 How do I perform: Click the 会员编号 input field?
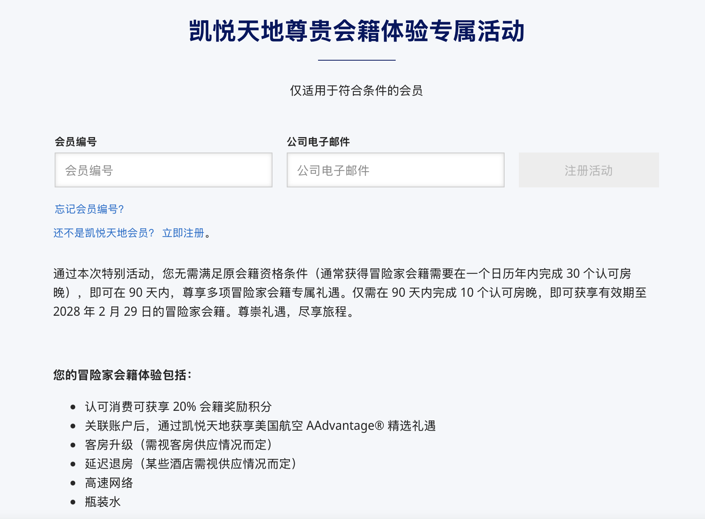(163, 170)
